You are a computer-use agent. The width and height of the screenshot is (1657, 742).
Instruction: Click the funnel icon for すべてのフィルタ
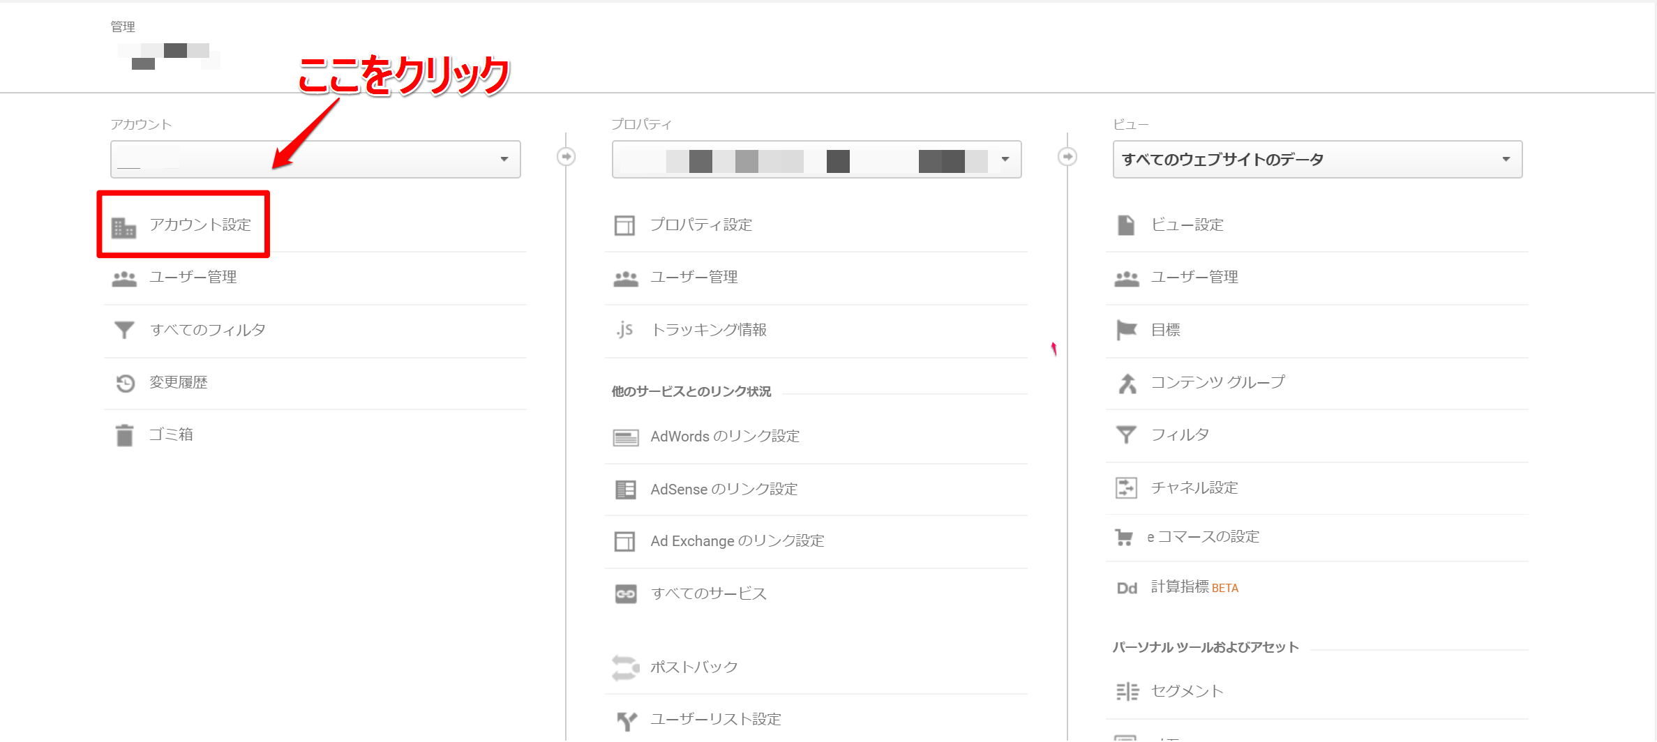[x=124, y=330]
